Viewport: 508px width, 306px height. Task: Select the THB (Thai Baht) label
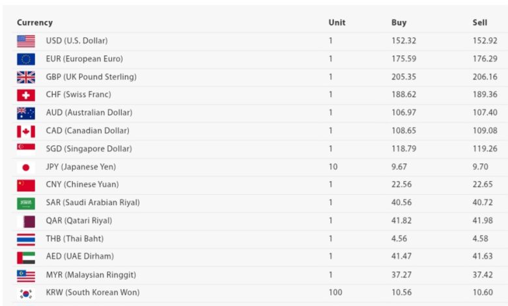point(75,239)
